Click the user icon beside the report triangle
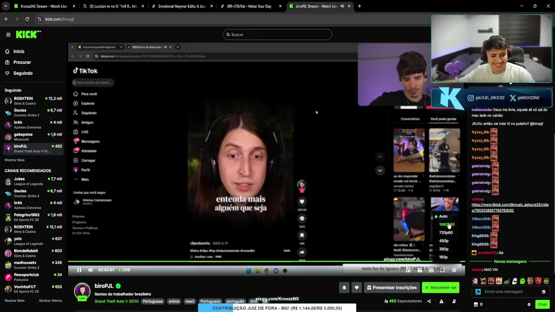555x312 pixels. 454,301
